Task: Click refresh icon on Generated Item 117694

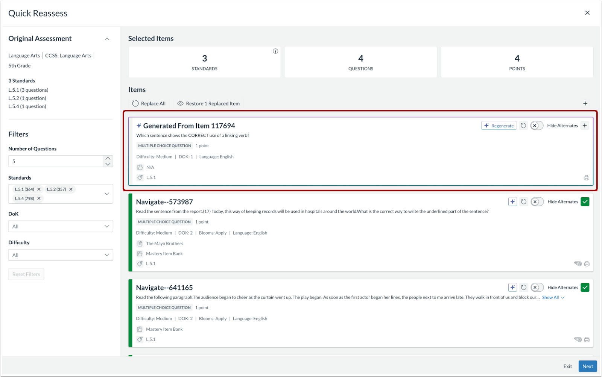Action: tap(523, 126)
